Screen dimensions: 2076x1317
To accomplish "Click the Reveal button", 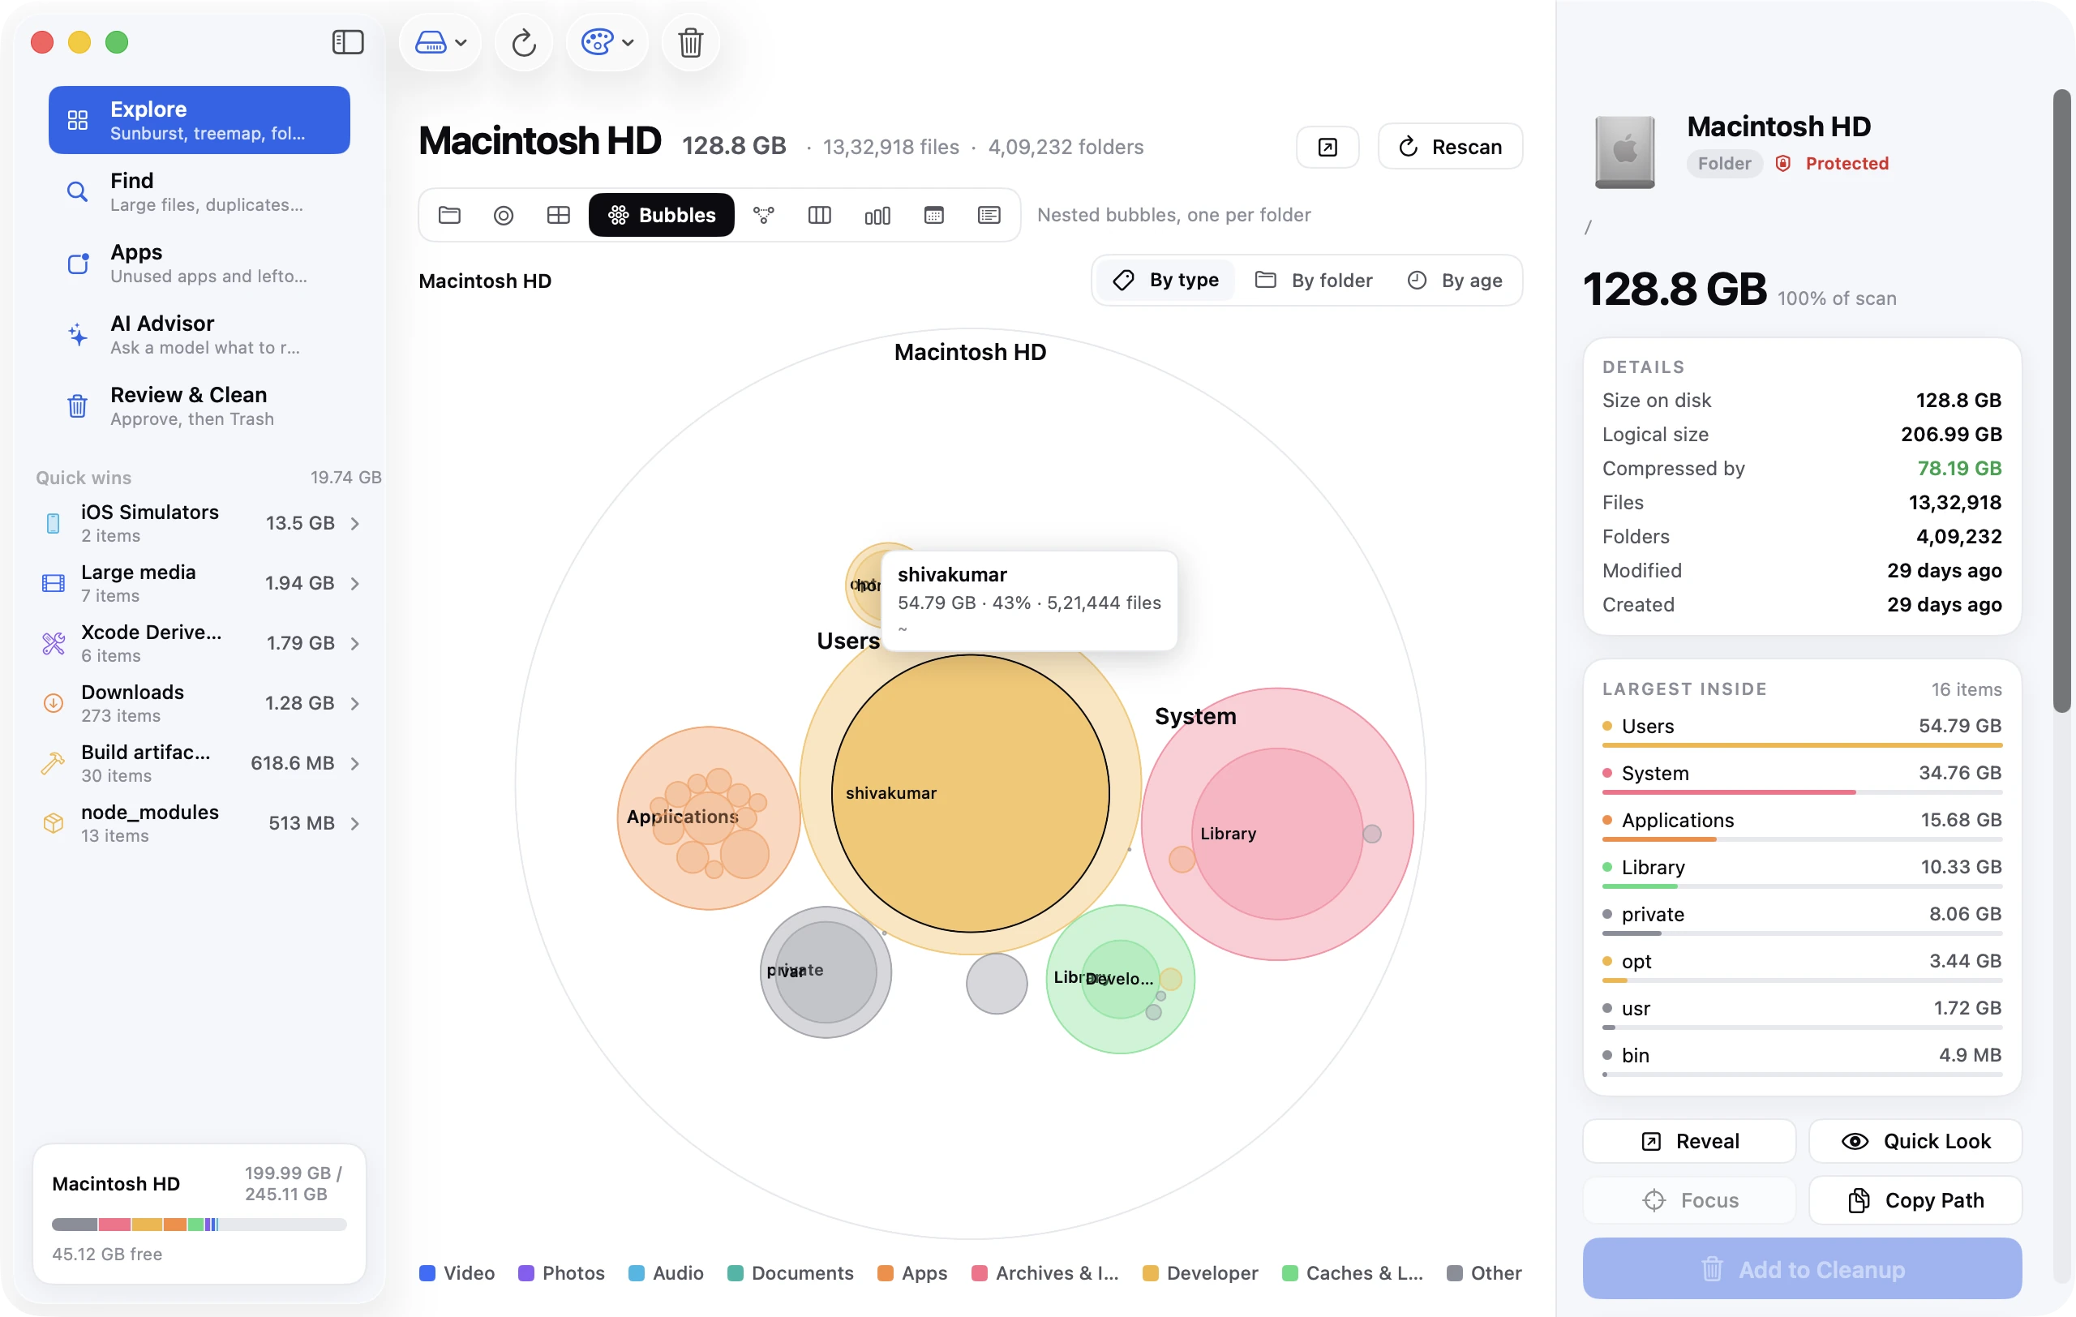I will (x=1689, y=1141).
